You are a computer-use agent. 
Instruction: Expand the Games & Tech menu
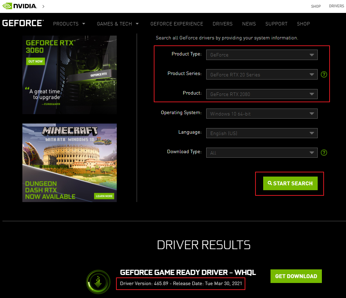(118, 24)
